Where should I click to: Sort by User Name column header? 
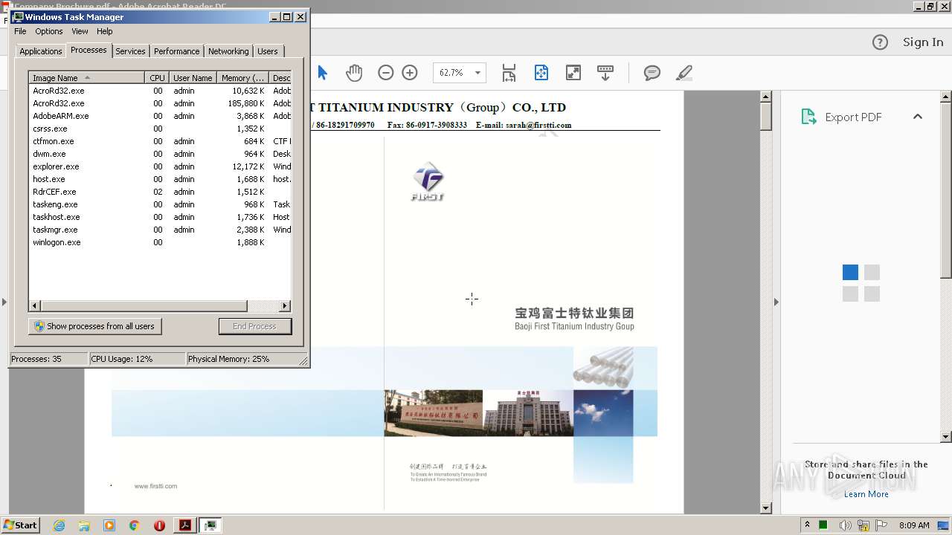click(193, 78)
